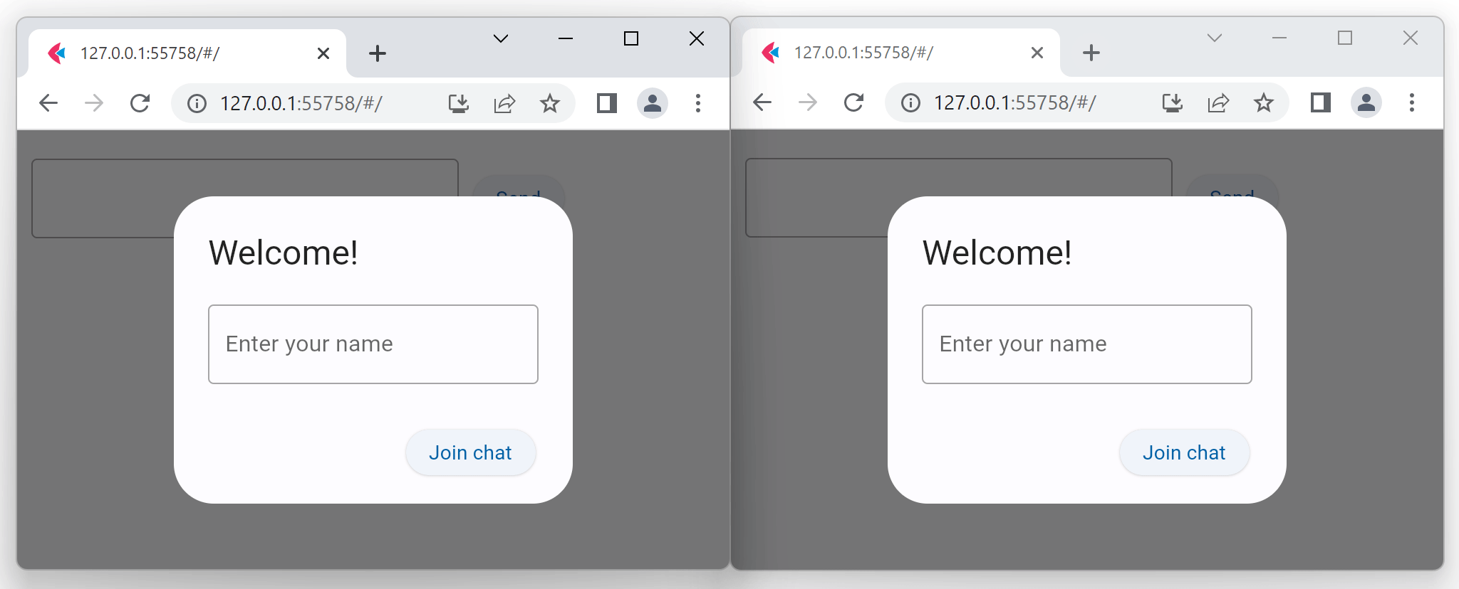
Task: View site information icon in left address bar
Action: coord(197,104)
